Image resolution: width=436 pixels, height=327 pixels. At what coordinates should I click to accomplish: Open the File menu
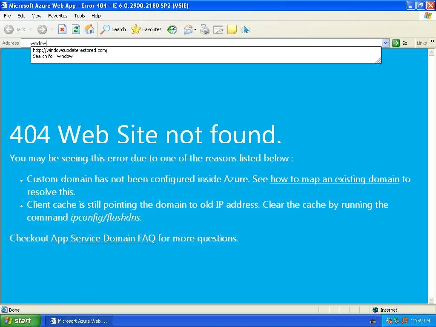click(8, 16)
